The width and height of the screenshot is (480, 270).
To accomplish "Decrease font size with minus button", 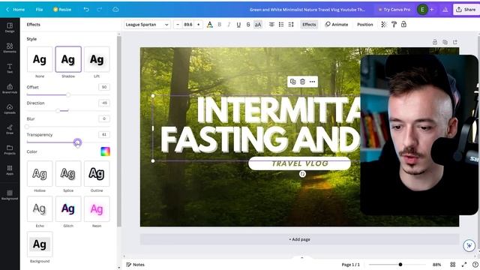I will pyautogui.click(x=178, y=25).
